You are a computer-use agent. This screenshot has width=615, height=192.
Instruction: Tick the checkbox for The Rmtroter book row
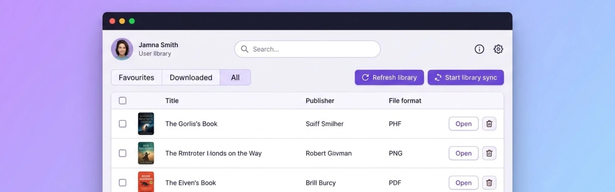pos(122,153)
